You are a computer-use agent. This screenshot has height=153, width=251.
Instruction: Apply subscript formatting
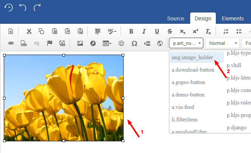183,31
